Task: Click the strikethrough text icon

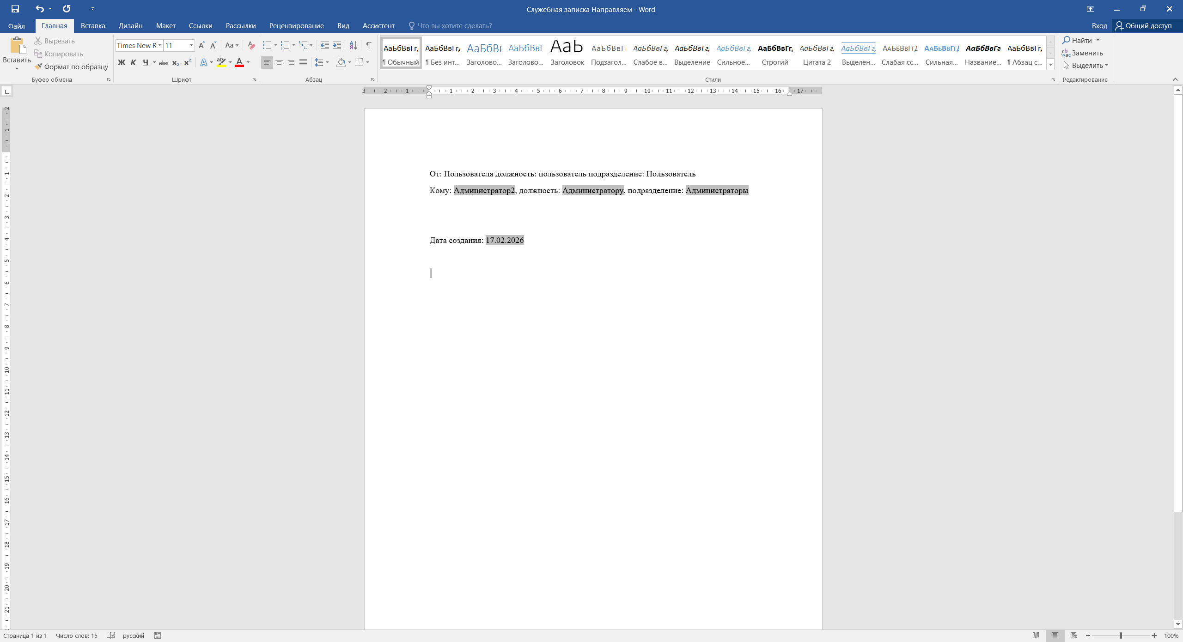Action: [x=164, y=62]
